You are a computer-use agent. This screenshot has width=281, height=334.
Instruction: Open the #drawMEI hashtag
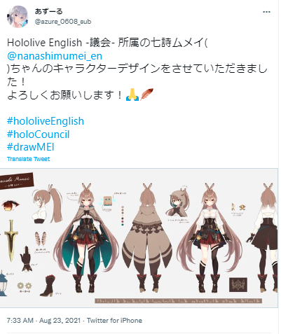click(31, 147)
